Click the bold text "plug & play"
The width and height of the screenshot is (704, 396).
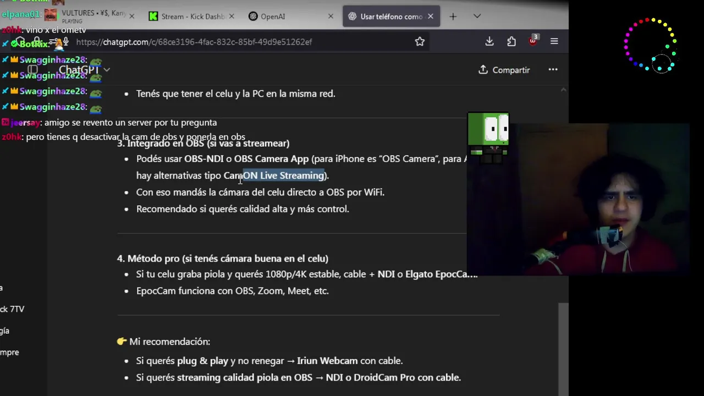tap(202, 361)
